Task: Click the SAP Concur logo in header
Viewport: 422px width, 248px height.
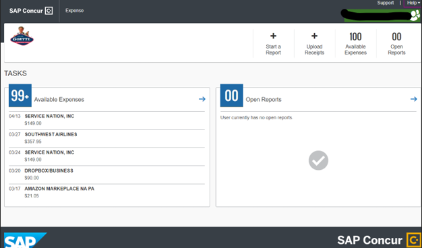Action: click(x=31, y=11)
